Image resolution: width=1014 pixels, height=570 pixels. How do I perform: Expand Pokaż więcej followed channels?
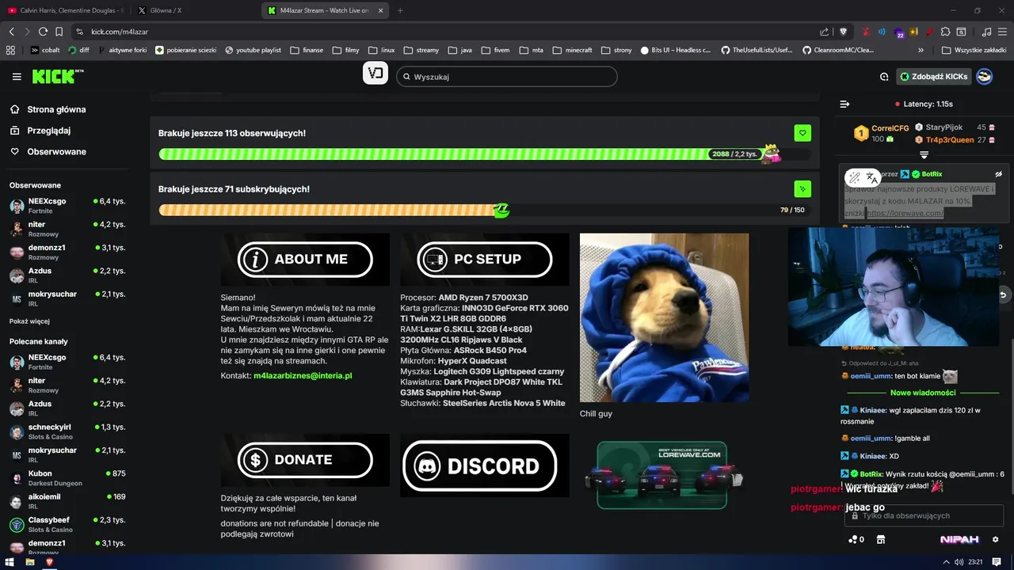(x=29, y=321)
